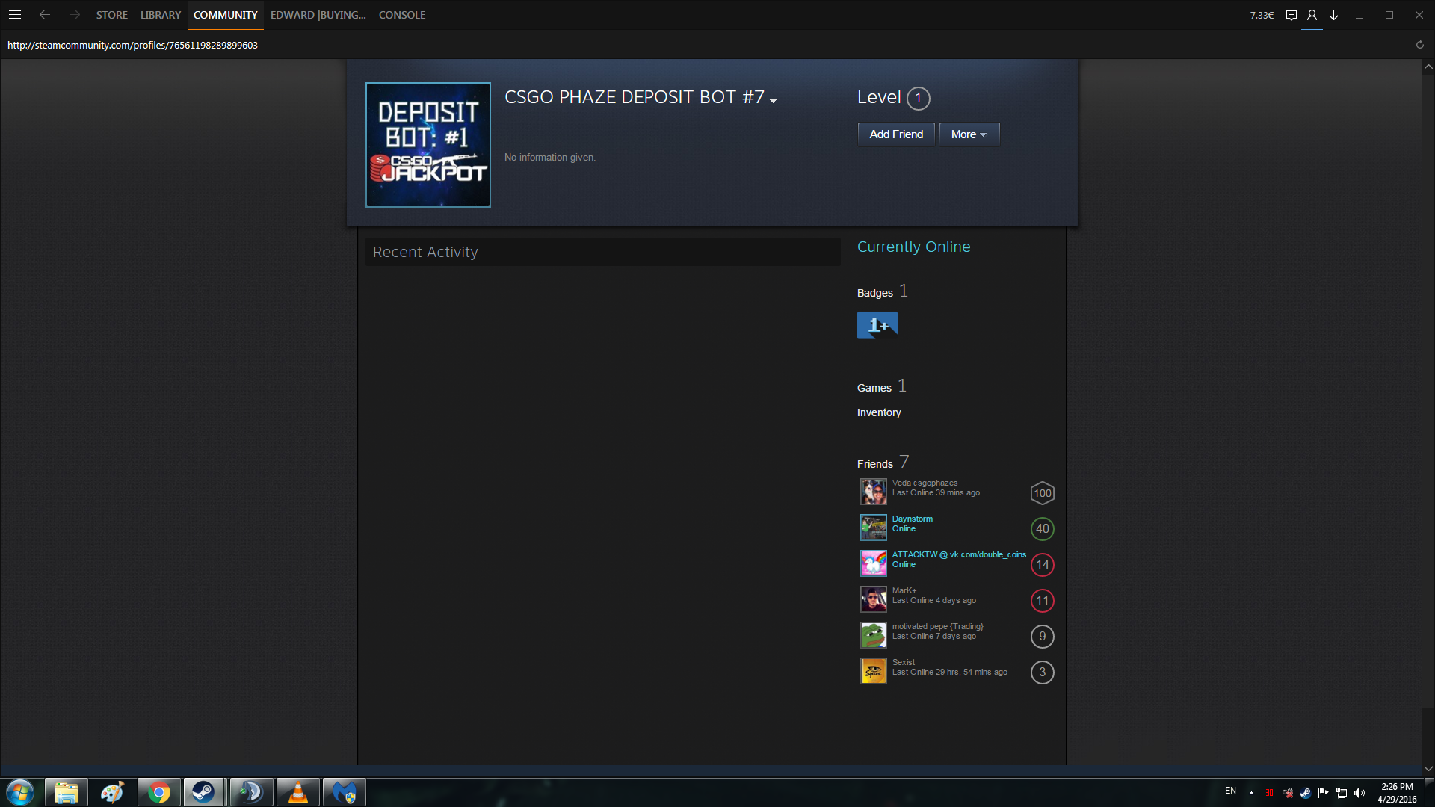1435x807 pixels.
Task: Show hidden system tray icons
Action: click(1251, 793)
